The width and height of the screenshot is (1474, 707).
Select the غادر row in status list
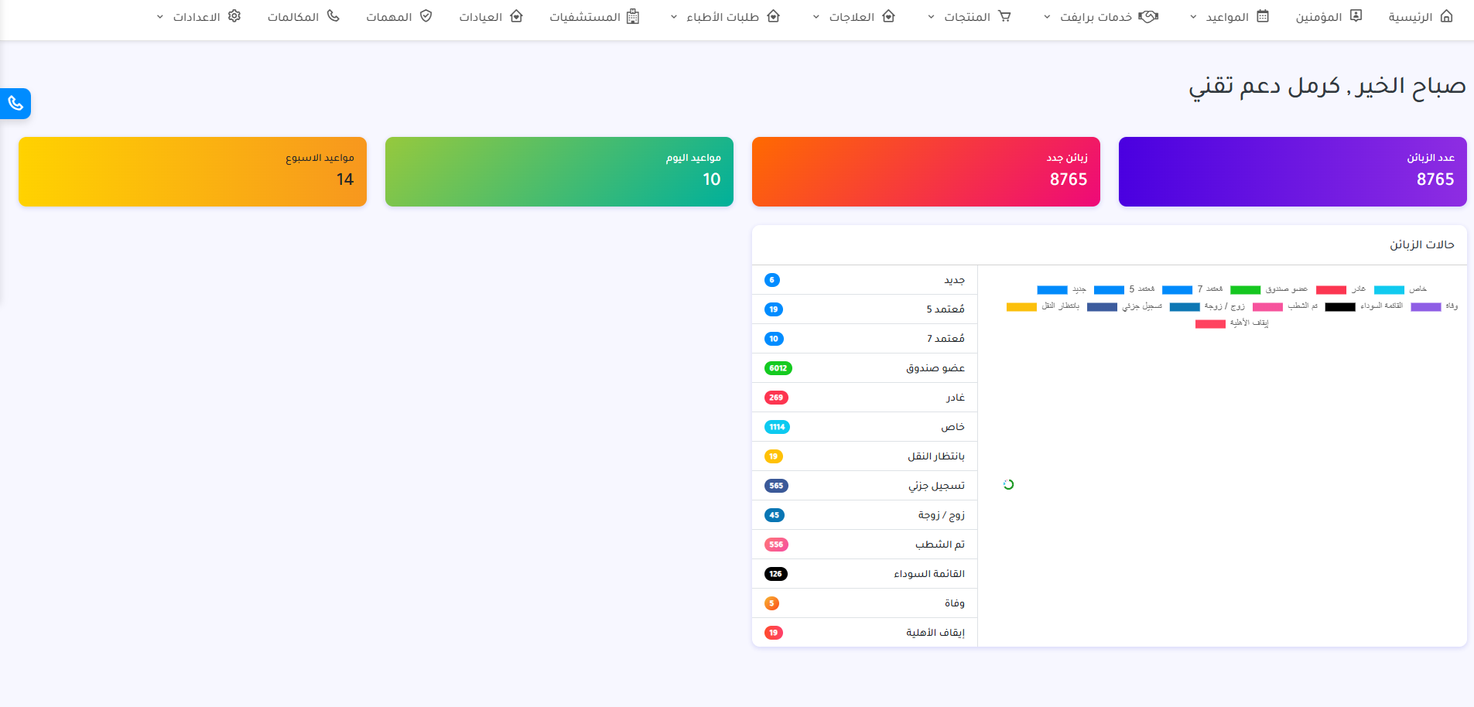(864, 398)
